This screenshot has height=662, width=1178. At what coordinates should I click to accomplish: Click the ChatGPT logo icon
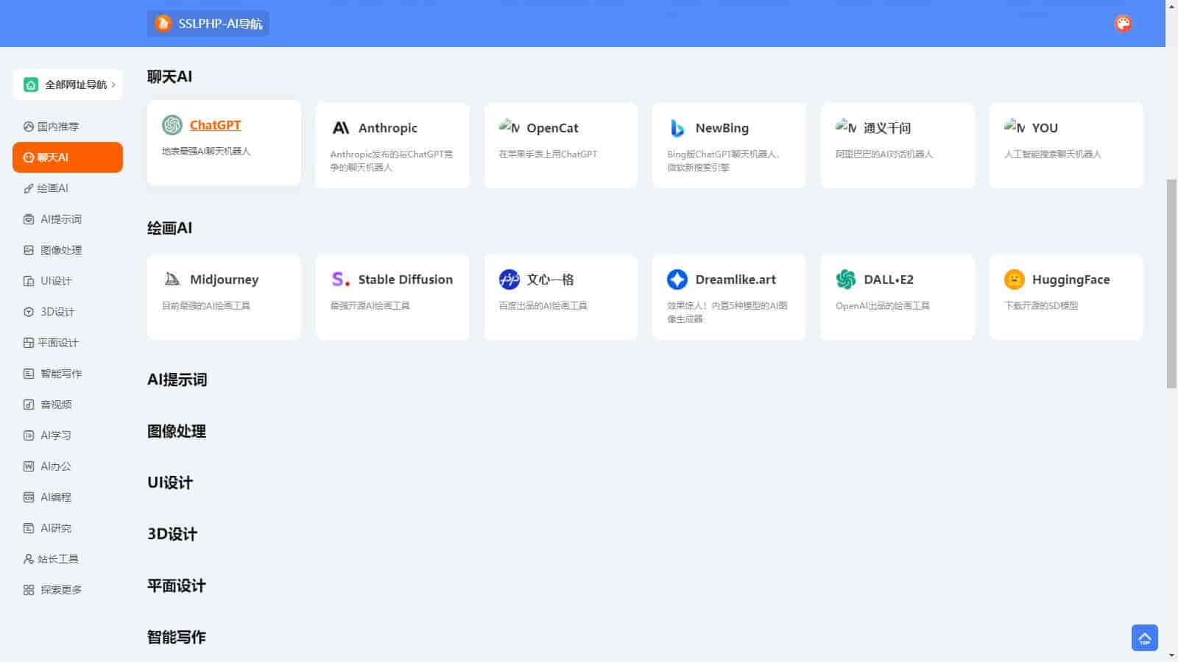[x=172, y=125]
